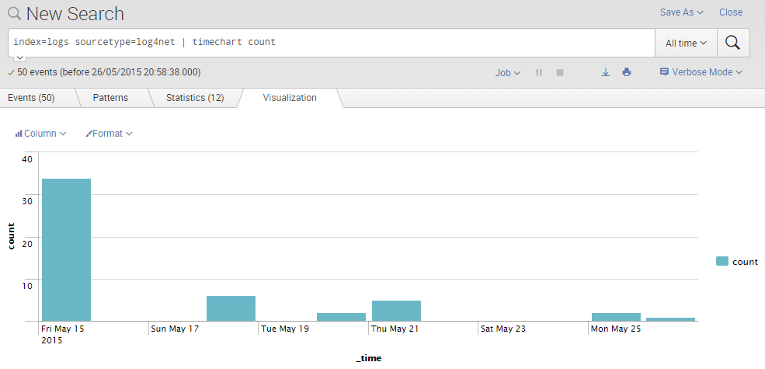
Task: Click inside the search query field
Action: coord(330,43)
